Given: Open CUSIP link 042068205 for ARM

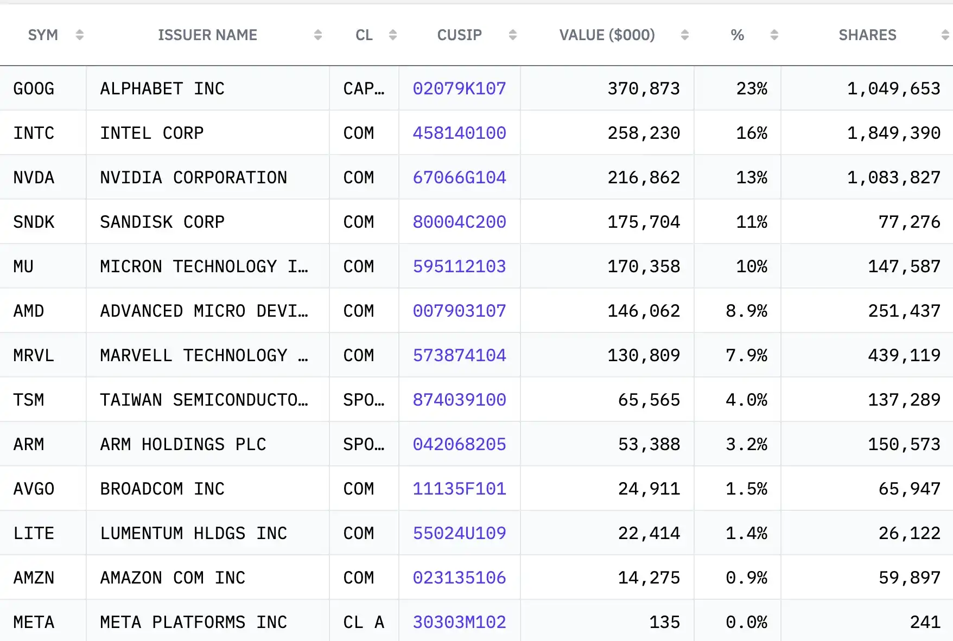Looking at the screenshot, I should (459, 444).
